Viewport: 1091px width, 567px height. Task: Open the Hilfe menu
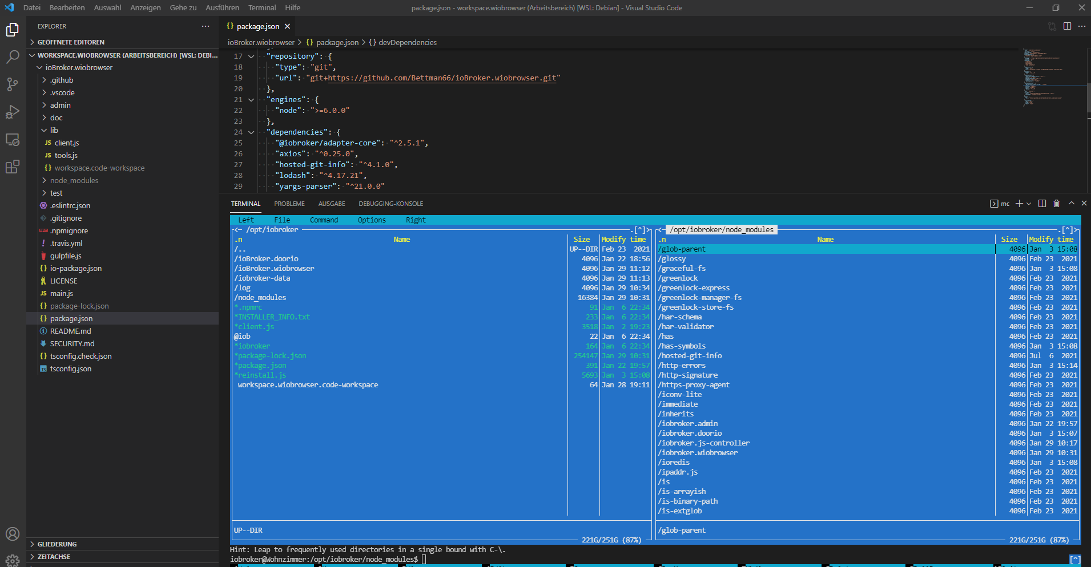pos(293,8)
